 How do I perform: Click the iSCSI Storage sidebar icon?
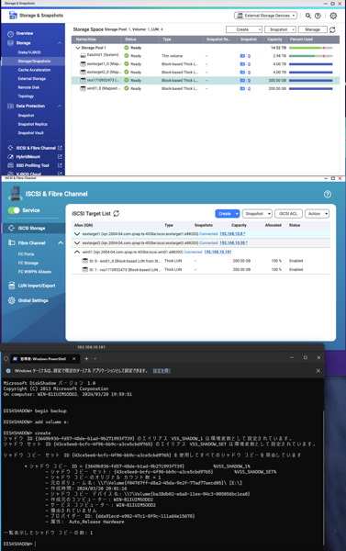coord(12,228)
